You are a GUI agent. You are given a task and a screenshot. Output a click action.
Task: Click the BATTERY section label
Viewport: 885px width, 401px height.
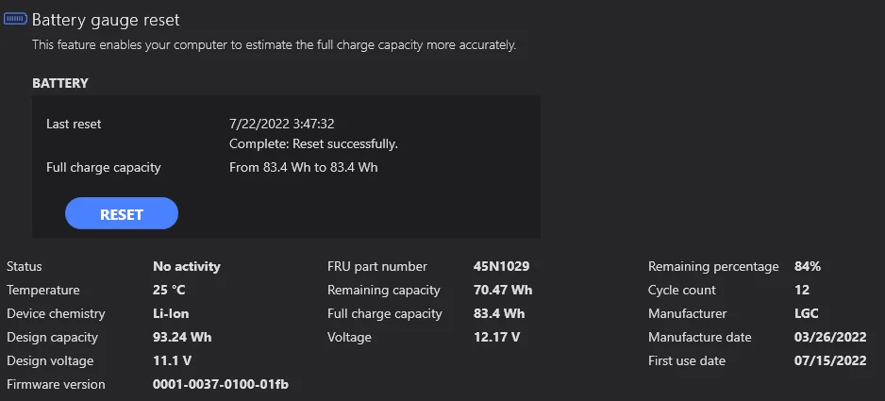click(60, 83)
